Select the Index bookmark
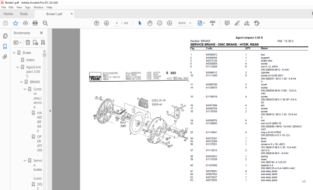The image size is (313, 190). click(30, 60)
